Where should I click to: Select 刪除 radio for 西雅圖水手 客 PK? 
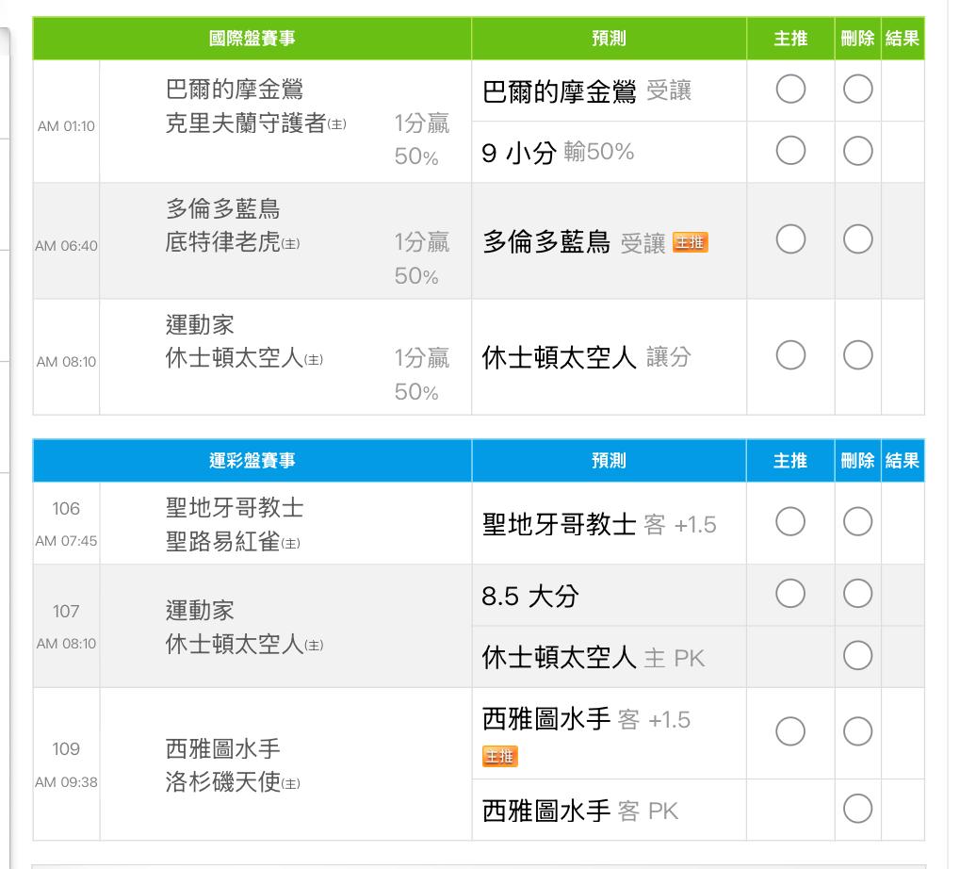click(857, 809)
